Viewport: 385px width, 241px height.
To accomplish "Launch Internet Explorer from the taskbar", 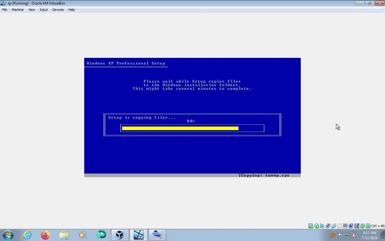I will pyautogui.click(x=27, y=235).
